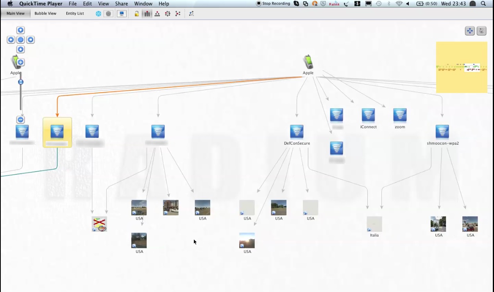The image size is (494, 292).
Task: Click the zoom in plus button
Action: click(x=21, y=63)
